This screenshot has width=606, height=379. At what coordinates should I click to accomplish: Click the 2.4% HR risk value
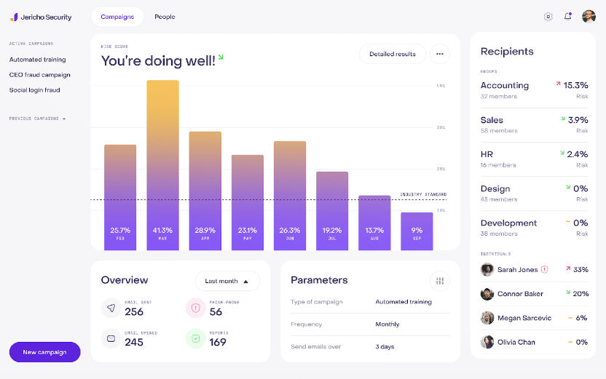578,154
